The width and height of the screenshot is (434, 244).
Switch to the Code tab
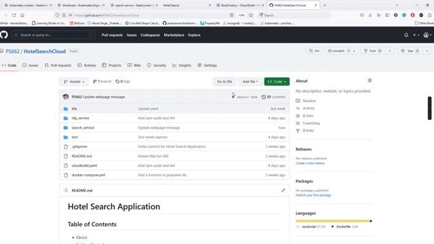(x=9, y=65)
